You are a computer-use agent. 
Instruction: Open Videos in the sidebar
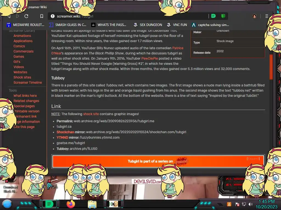[x=19, y=67]
